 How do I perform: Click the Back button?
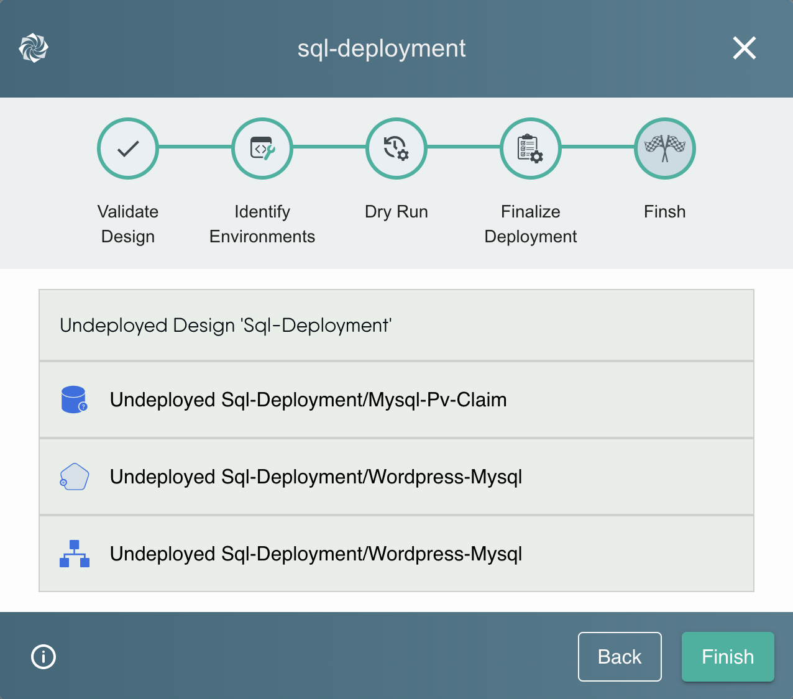(x=620, y=656)
